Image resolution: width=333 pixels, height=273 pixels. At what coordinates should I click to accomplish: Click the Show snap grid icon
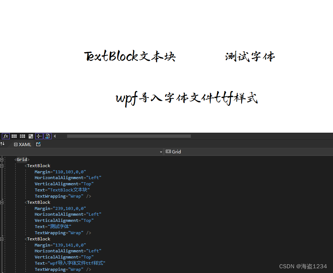(14, 136)
